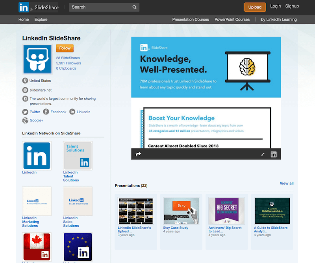Open the Facebook text link
Screen dimensions: 315x263
(x=58, y=112)
